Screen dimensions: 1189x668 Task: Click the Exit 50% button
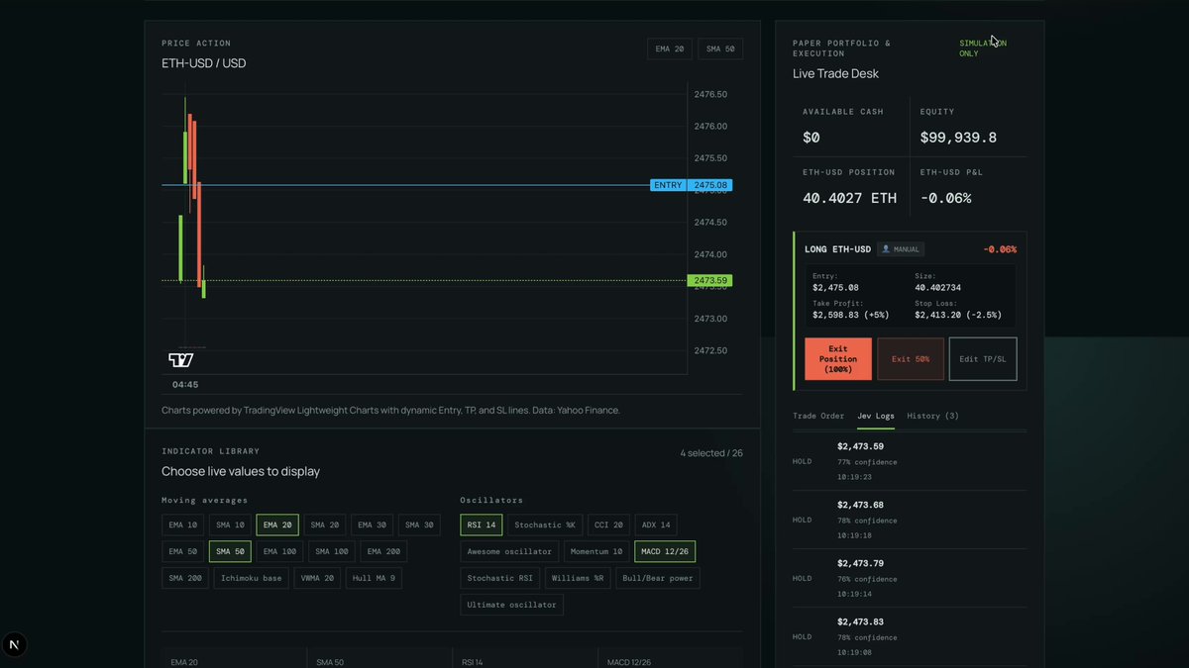[911, 359]
